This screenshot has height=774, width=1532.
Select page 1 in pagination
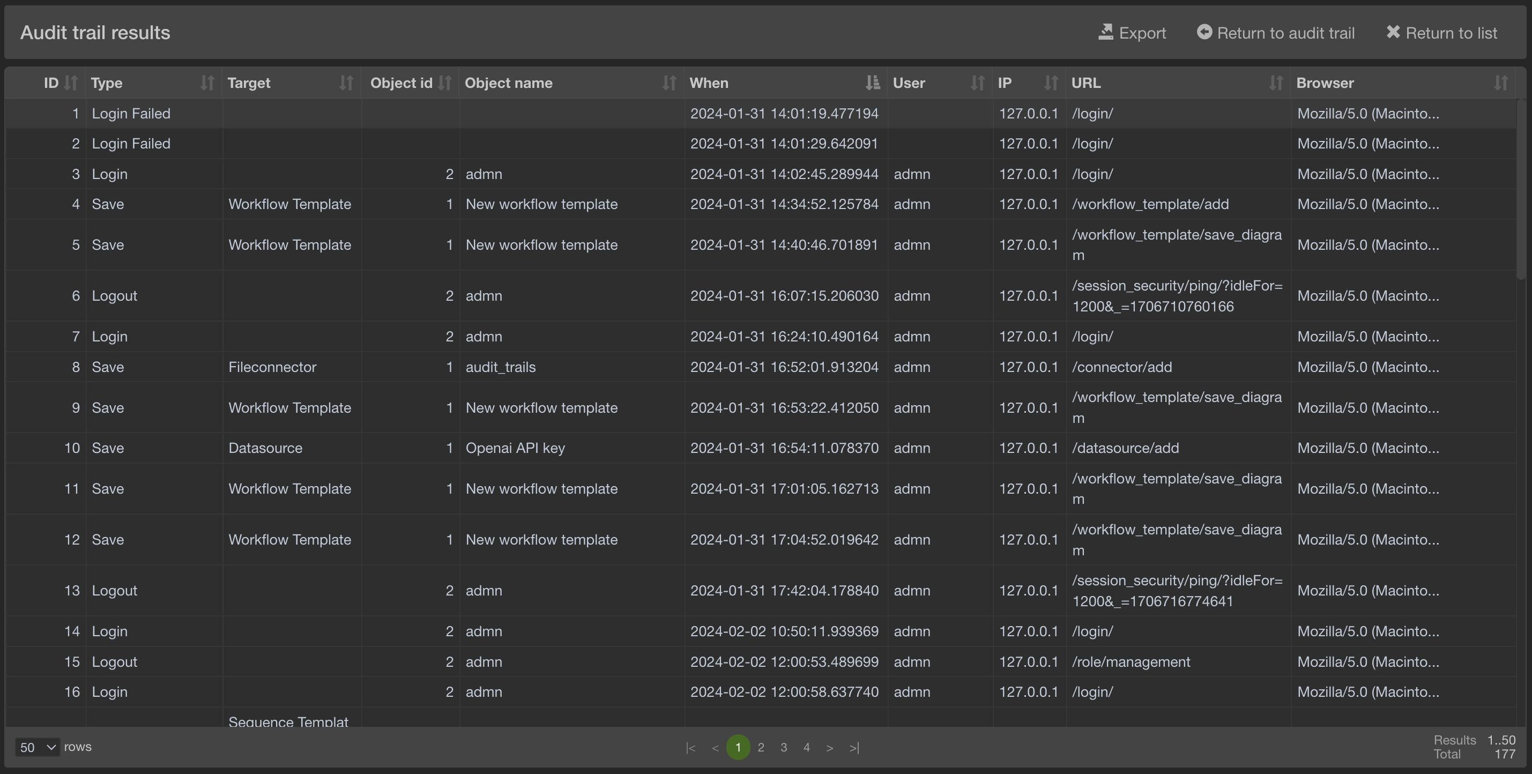(x=738, y=747)
